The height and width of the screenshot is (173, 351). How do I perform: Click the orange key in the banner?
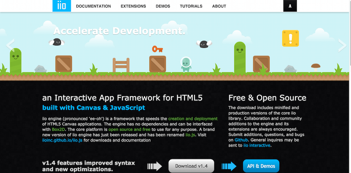point(157,49)
